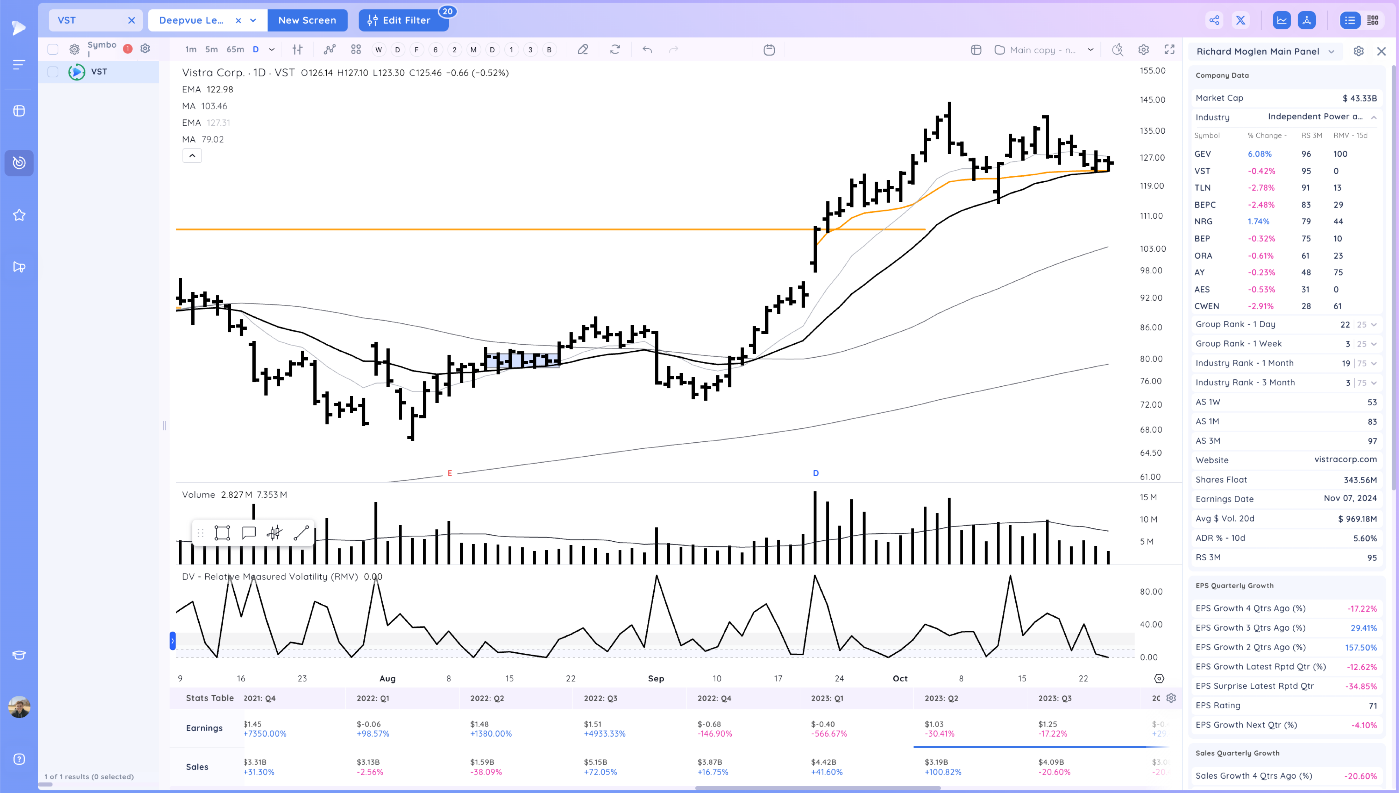This screenshot has height=793, width=1399.
Task: Click the refresh chart icon
Action: click(615, 50)
